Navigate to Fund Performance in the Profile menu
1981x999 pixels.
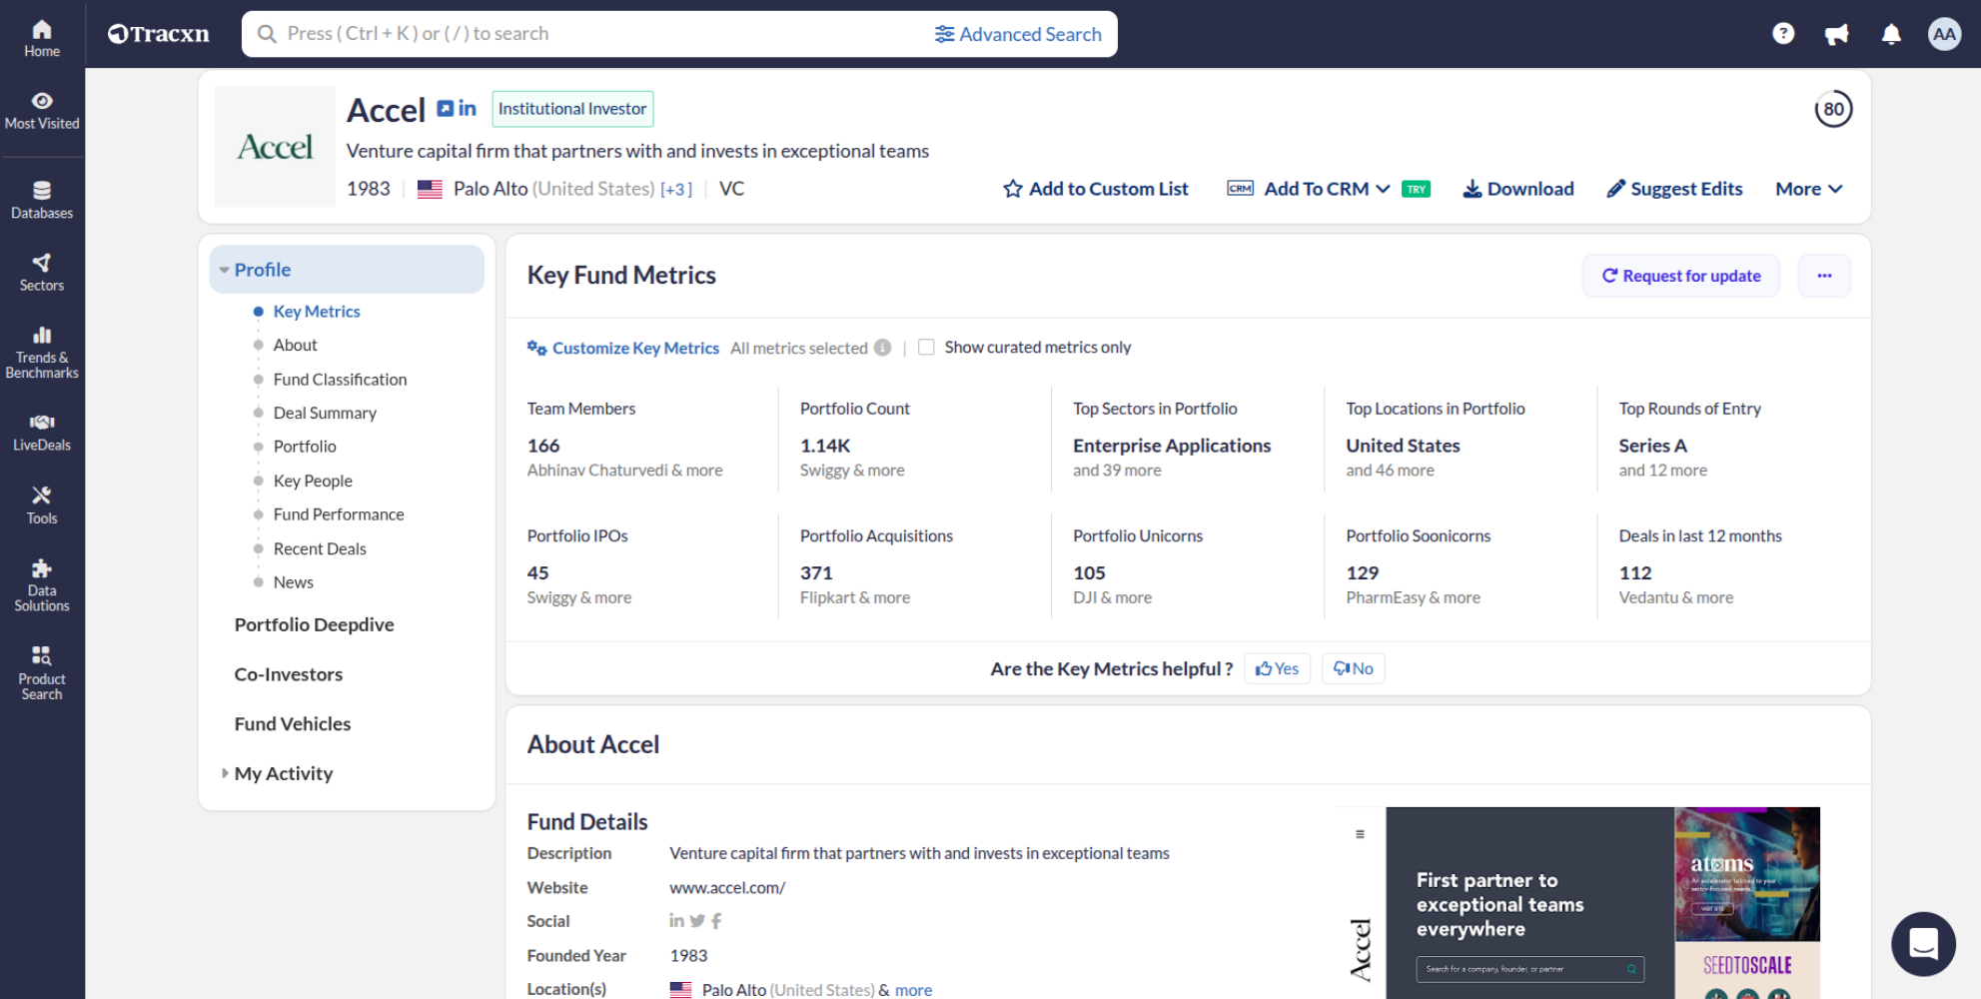[339, 513]
